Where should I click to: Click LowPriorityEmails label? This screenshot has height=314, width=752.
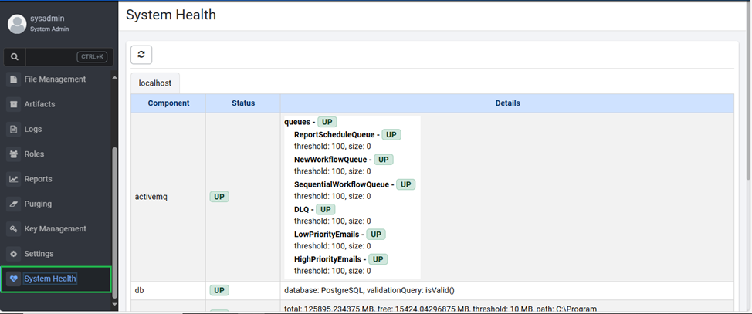[327, 235]
